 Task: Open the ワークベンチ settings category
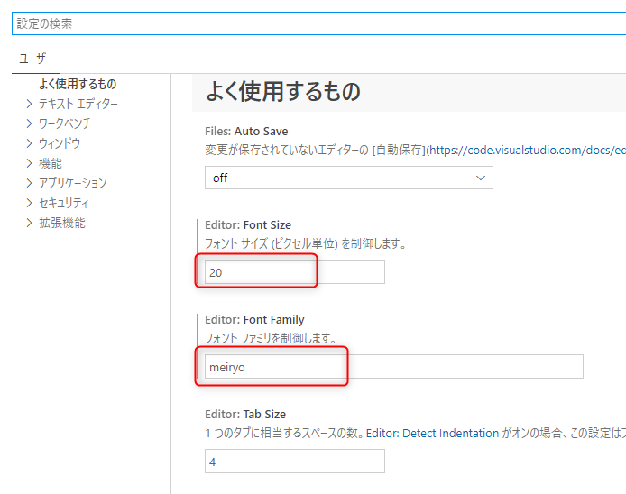(64, 123)
